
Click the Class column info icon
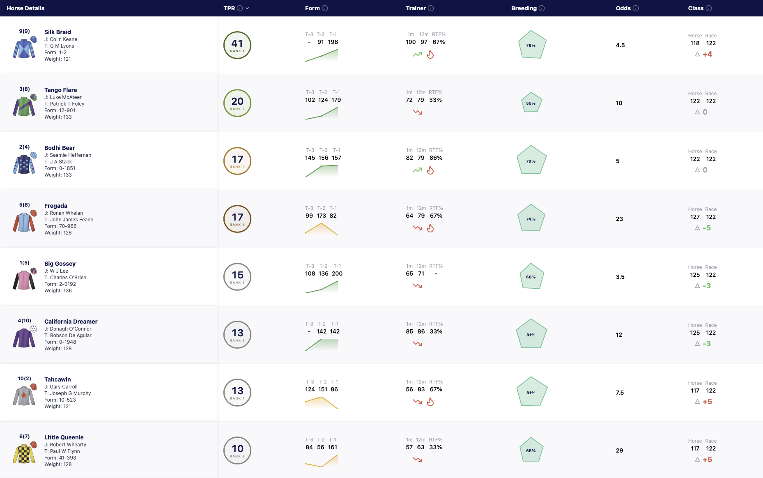709,8
